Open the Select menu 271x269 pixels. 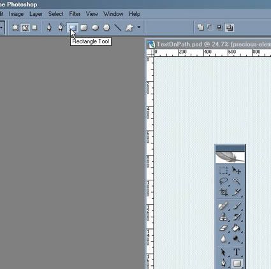pyautogui.click(x=56, y=14)
